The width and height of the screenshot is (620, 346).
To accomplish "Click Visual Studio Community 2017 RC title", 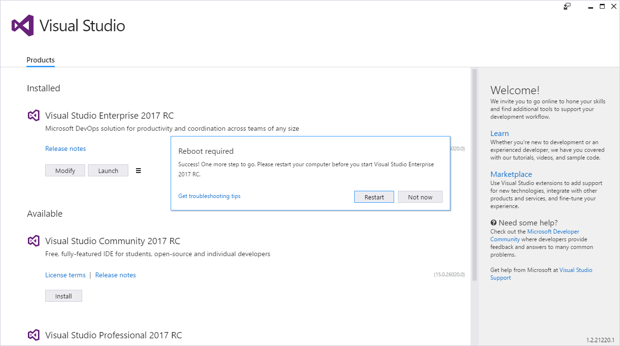I will pos(112,241).
